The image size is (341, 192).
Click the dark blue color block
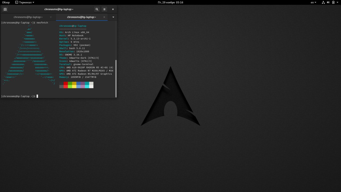pos(79,83)
